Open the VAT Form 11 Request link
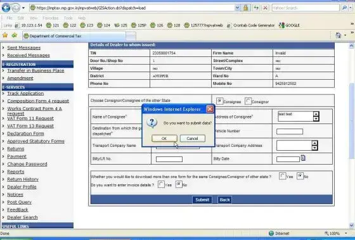 30,118
